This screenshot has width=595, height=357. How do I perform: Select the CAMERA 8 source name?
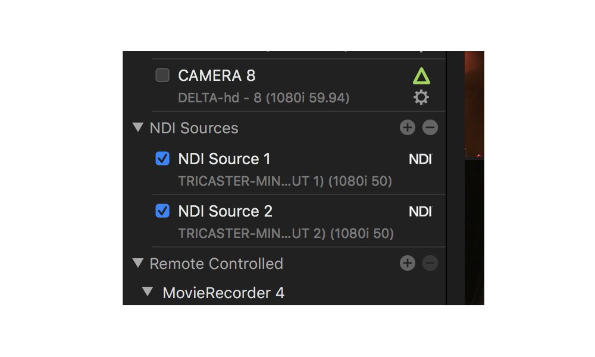(x=217, y=76)
